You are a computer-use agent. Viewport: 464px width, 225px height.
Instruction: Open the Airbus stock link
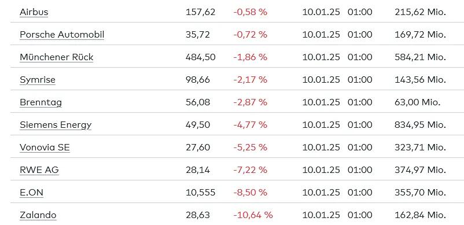(x=34, y=12)
